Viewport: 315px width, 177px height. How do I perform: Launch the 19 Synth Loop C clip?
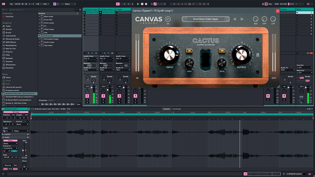tap(85, 13)
